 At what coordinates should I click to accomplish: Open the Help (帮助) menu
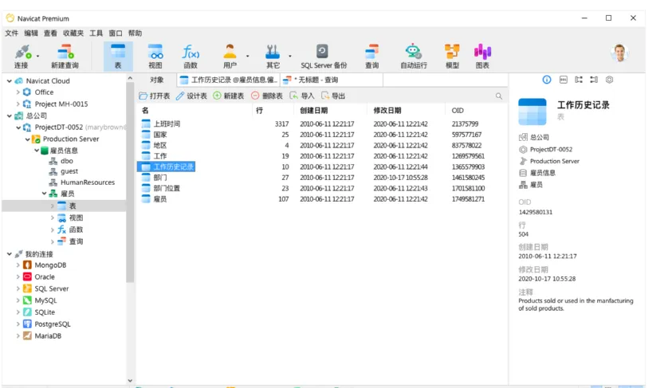point(136,33)
